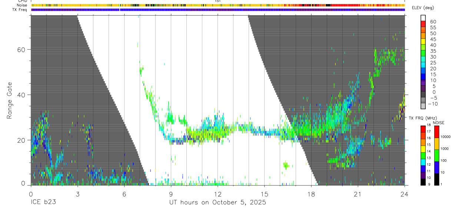
Task: Click the ELEV colorbar value '5'
Action: tap(435, 86)
